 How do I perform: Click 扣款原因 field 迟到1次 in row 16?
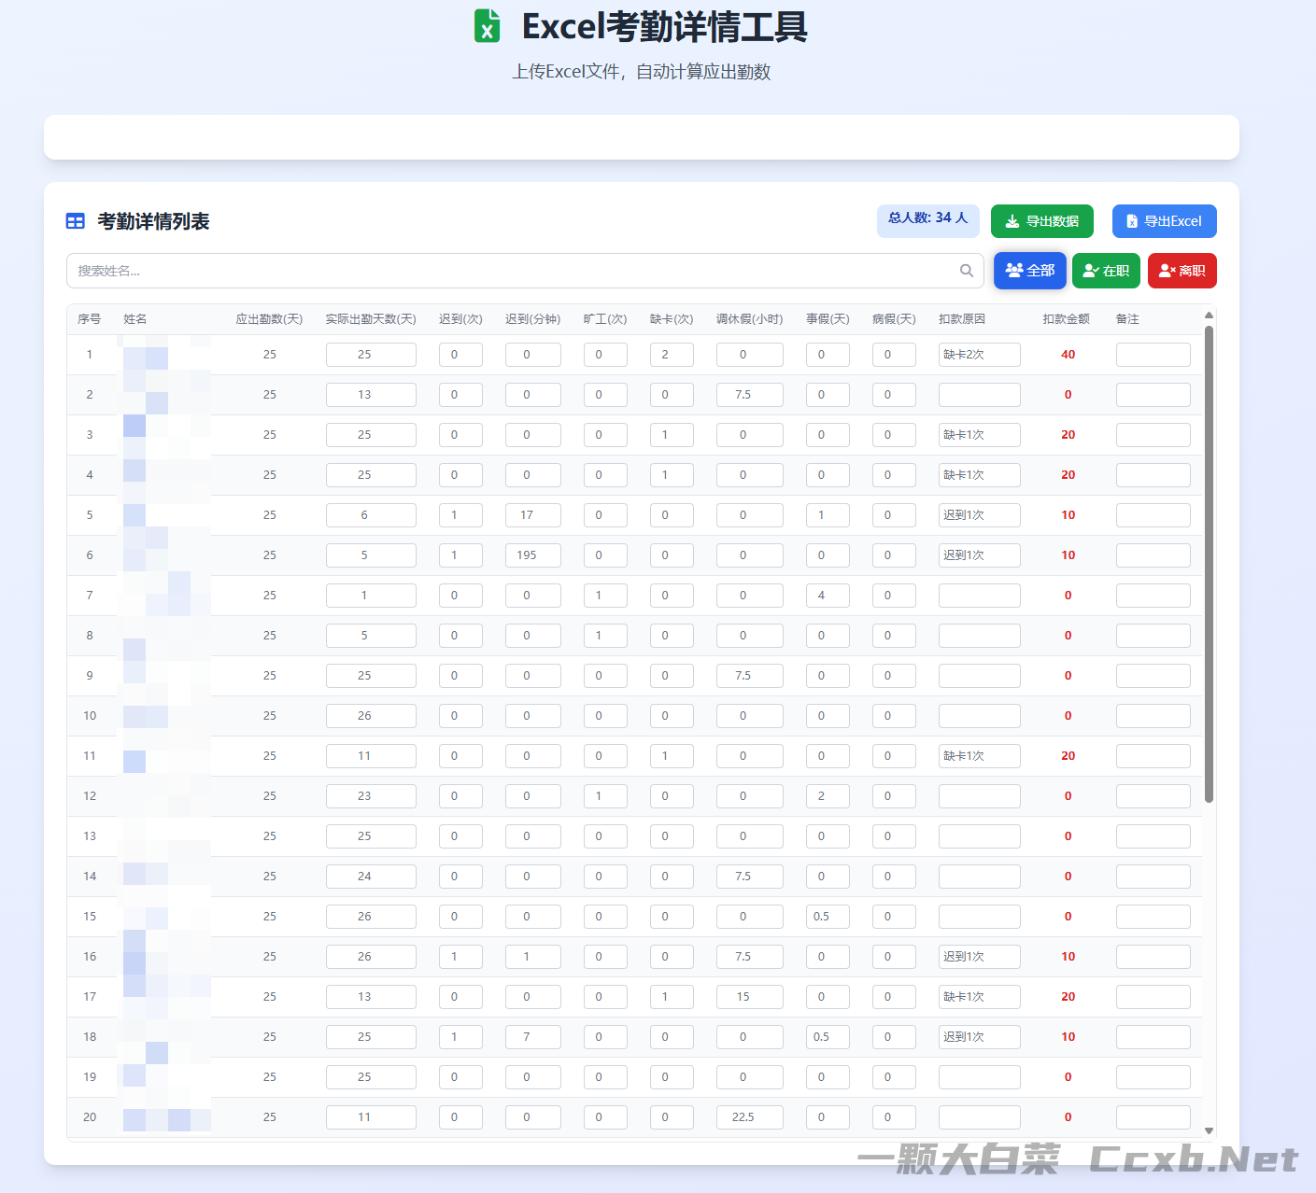(x=980, y=957)
